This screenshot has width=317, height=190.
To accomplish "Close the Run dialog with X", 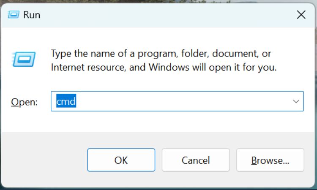I will point(301,15).
